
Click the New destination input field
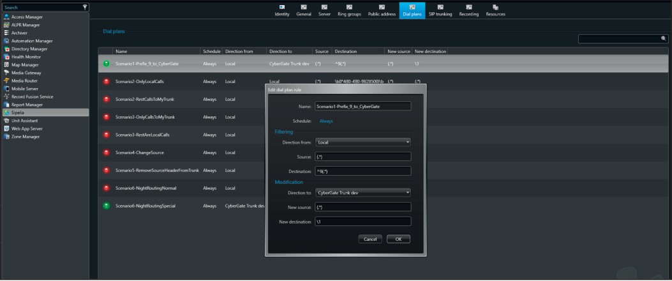[x=362, y=222]
